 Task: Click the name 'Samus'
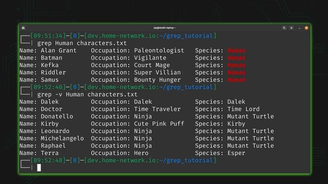tap(50, 80)
